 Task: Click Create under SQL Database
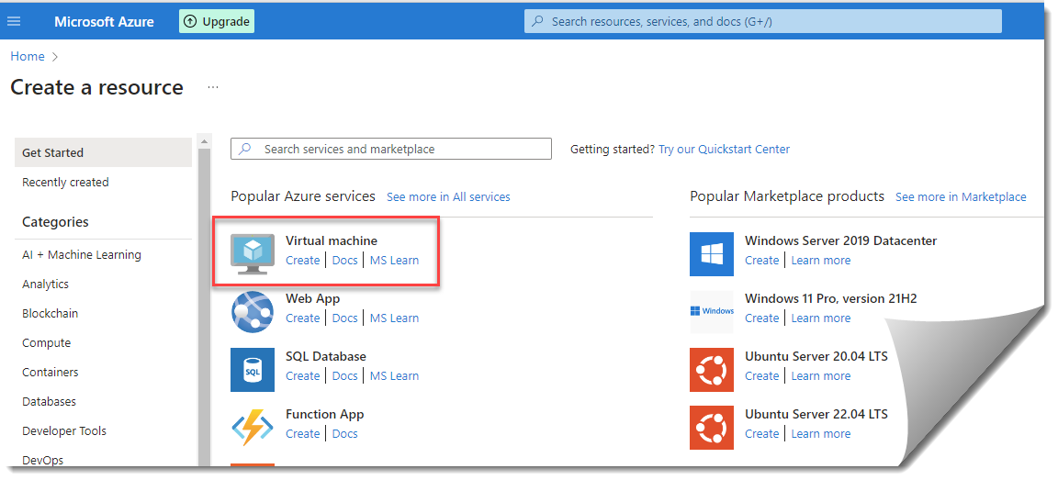(x=302, y=376)
